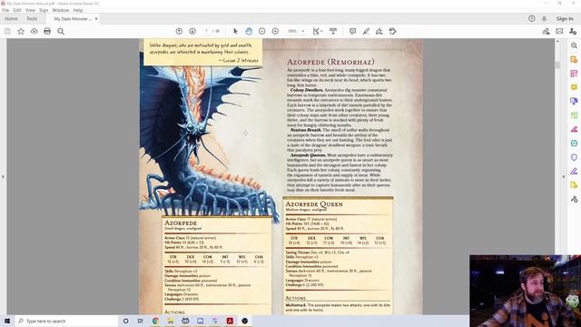
Task: Click the page number field
Action: [x=206, y=32]
